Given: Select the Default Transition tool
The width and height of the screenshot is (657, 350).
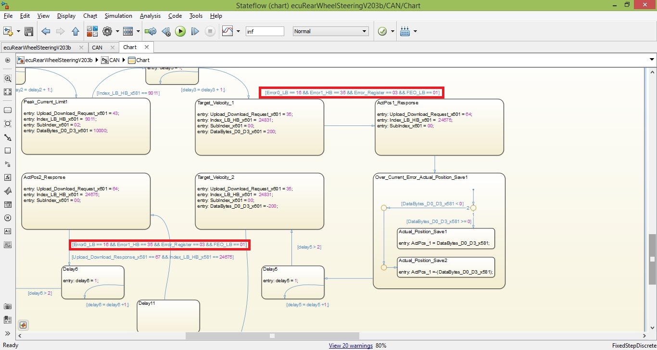Looking at the screenshot, I should click(8, 137).
